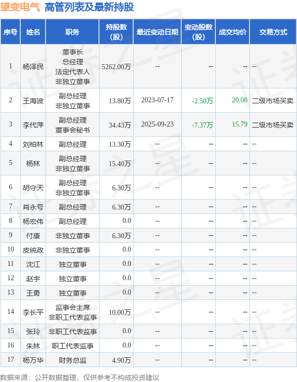Image resolution: width=297 pixels, height=382 pixels.
Task: Click the name 肖永号
Action: click(33, 207)
